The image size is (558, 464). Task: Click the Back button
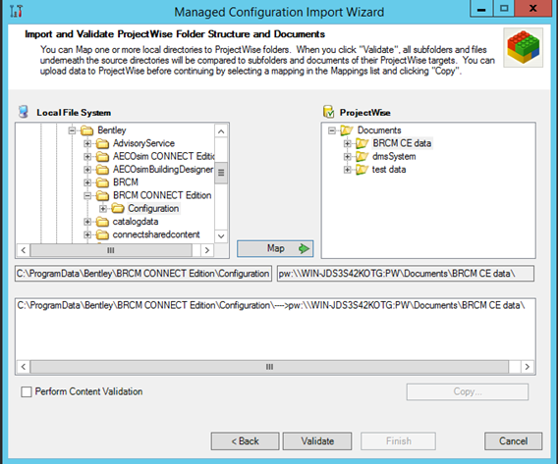246,441
